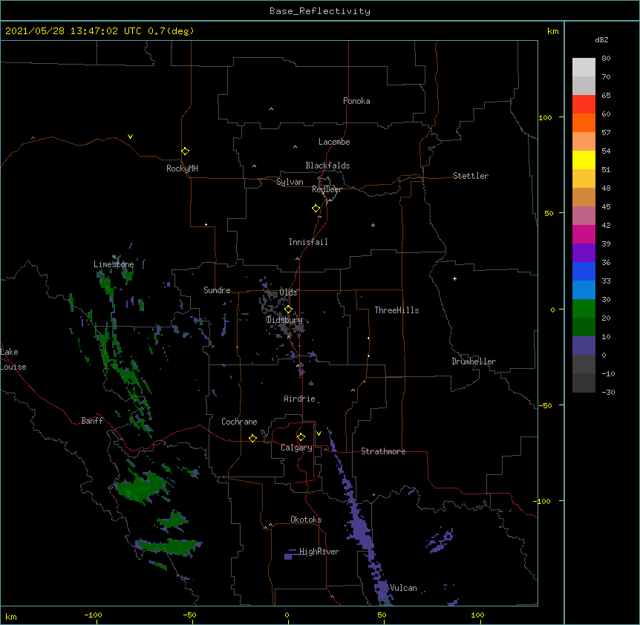
Task: Select the Sundre town label
Action: [x=217, y=290]
